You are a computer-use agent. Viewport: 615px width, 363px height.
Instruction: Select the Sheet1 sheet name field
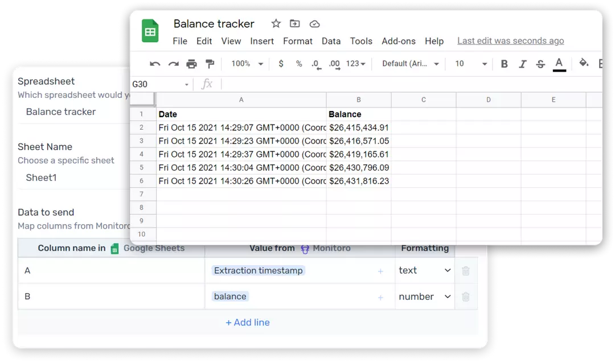click(x=75, y=178)
